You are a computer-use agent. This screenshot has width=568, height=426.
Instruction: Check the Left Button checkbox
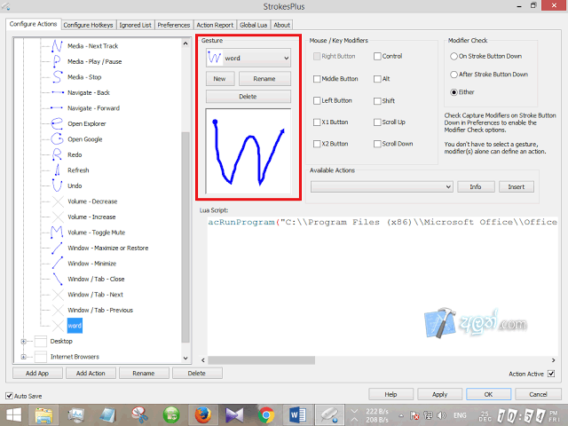coord(317,100)
